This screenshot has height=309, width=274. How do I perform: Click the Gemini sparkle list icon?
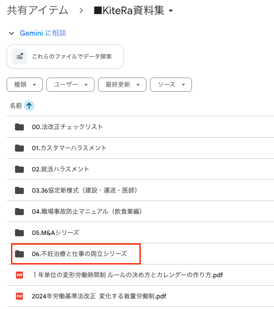point(19,56)
